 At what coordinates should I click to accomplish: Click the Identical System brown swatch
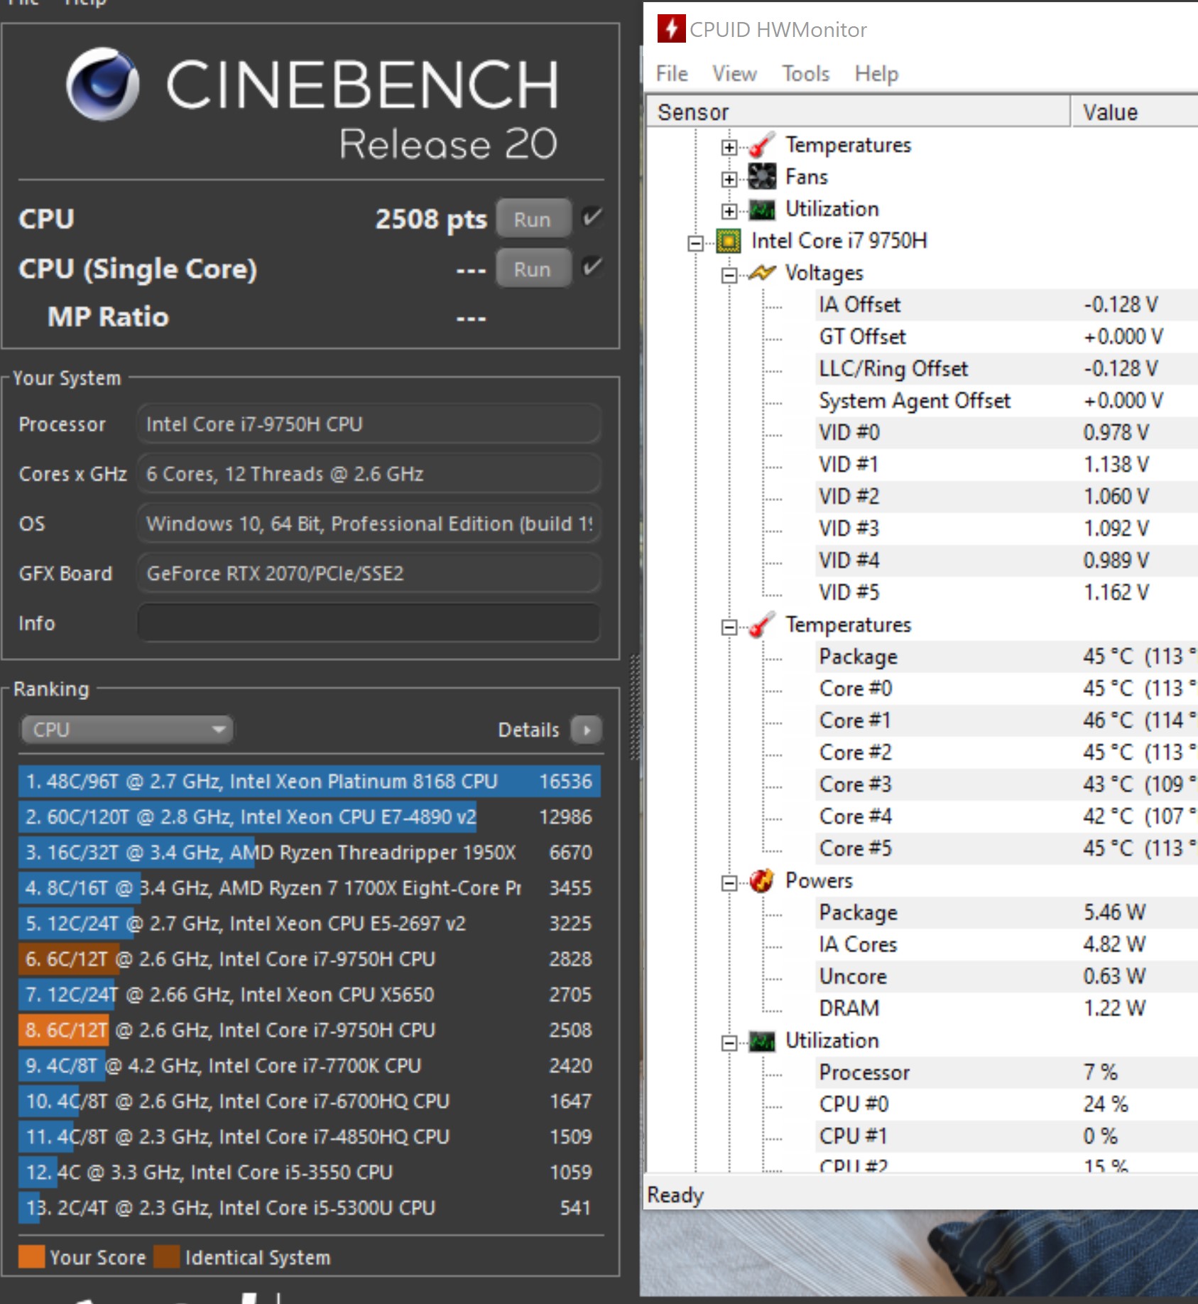coord(166,1257)
